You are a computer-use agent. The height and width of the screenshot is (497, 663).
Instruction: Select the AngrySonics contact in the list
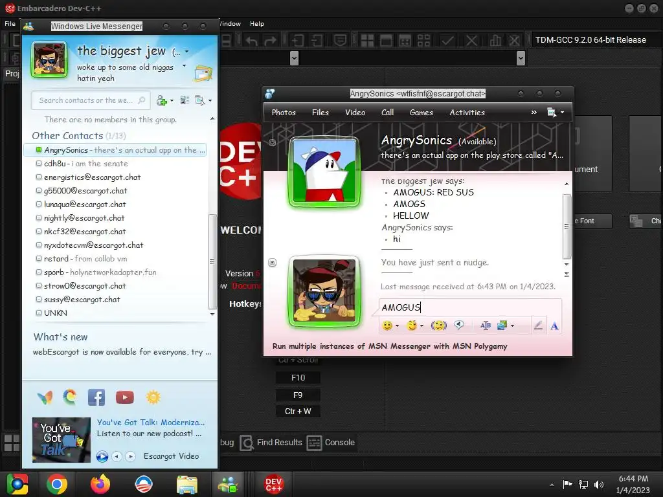tap(115, 150)
